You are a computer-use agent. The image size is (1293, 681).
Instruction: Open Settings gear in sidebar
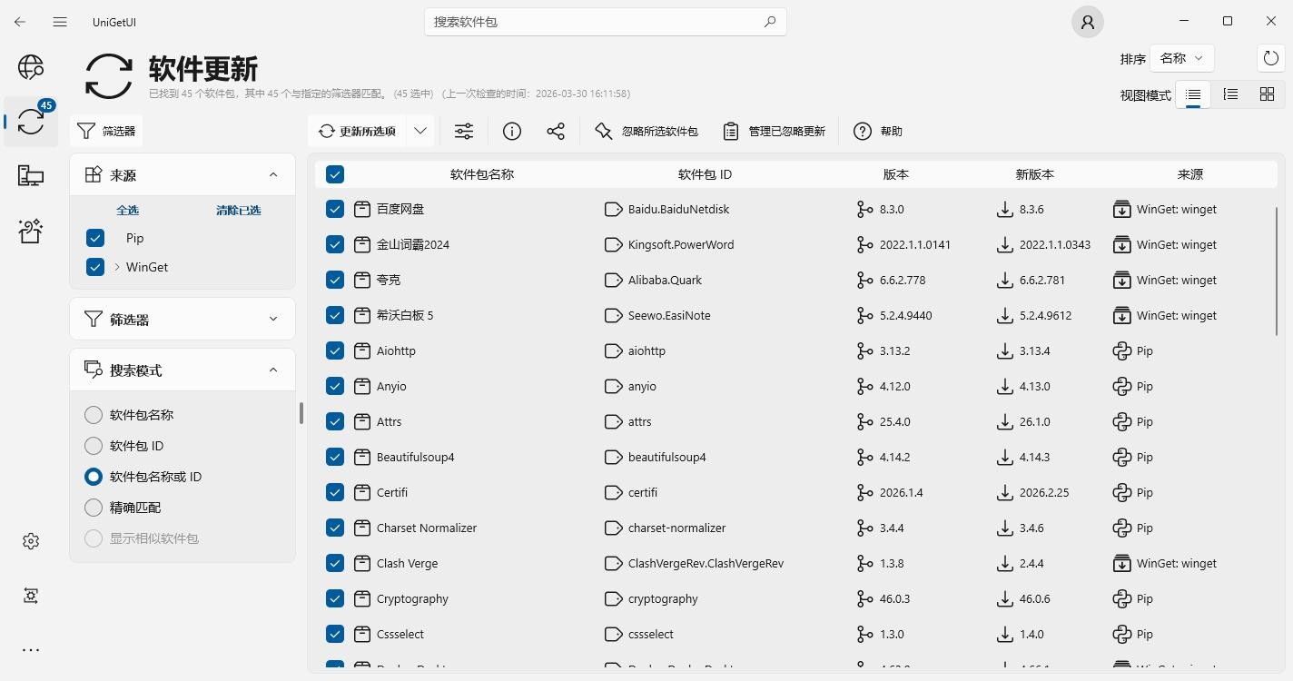[31, 541]
